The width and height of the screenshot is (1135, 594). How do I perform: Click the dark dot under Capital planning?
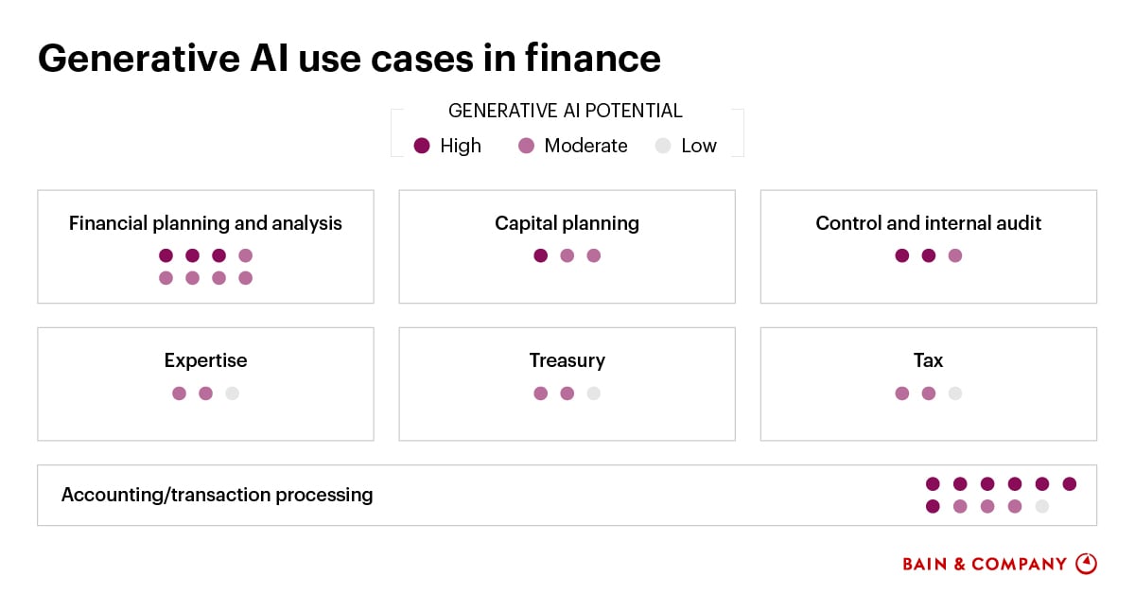(x=541, y=255)
